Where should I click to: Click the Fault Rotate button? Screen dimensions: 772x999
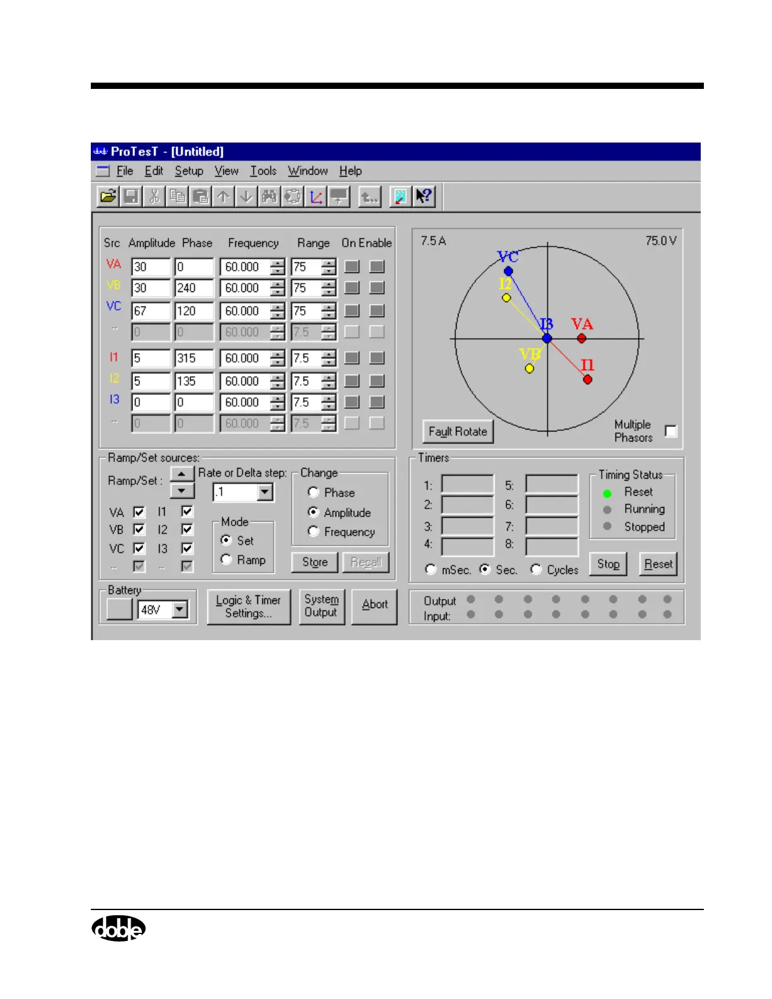pyautogui.click(x=458, y=432)
